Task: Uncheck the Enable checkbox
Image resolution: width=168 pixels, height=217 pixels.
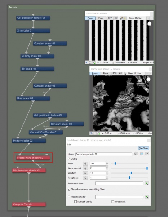Action: pos(69,159)
